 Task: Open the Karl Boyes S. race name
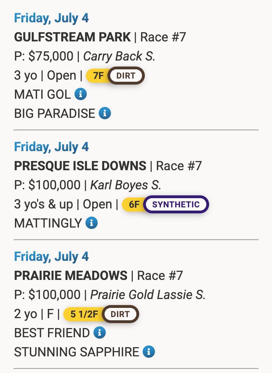tap(126, 185)
